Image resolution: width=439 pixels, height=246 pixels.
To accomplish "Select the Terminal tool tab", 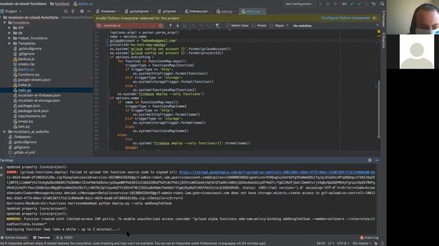I will [41, 238].
